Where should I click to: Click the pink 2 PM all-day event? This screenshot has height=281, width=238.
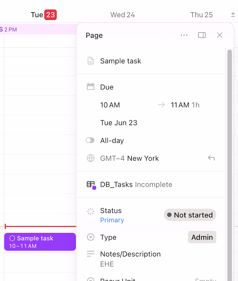38,29
